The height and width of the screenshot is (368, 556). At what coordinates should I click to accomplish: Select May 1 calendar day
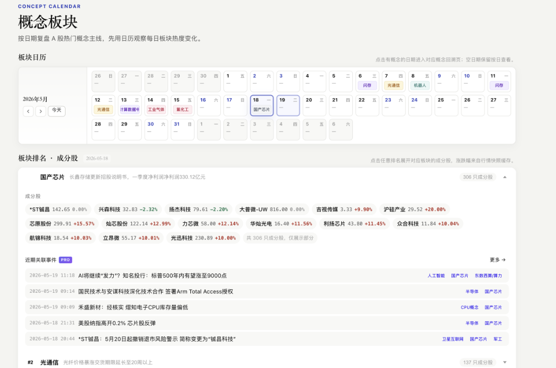pos(235,81)
